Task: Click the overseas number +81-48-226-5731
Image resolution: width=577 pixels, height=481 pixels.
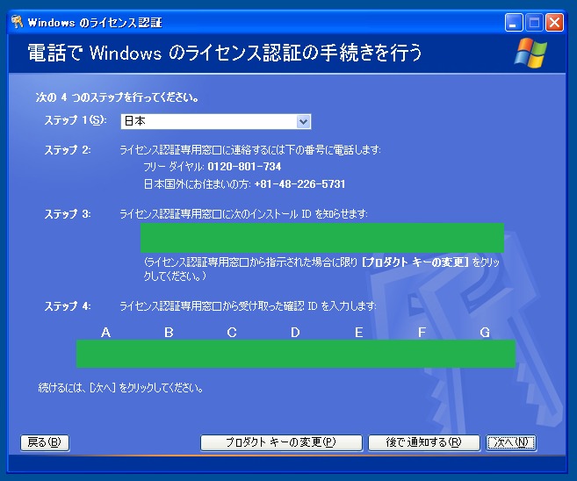Action: point(299,183)
